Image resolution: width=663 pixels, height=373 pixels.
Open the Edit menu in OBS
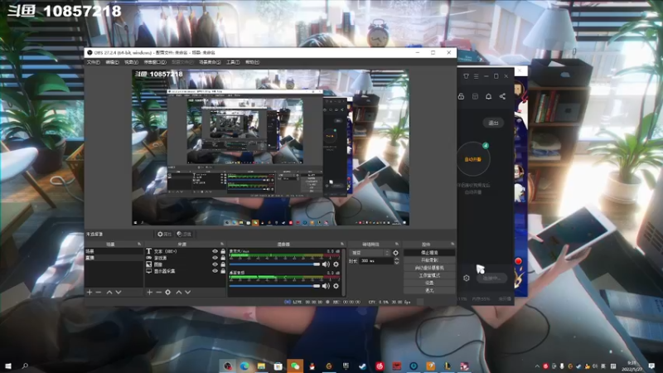pyautogui.click(x=112, y=62)
